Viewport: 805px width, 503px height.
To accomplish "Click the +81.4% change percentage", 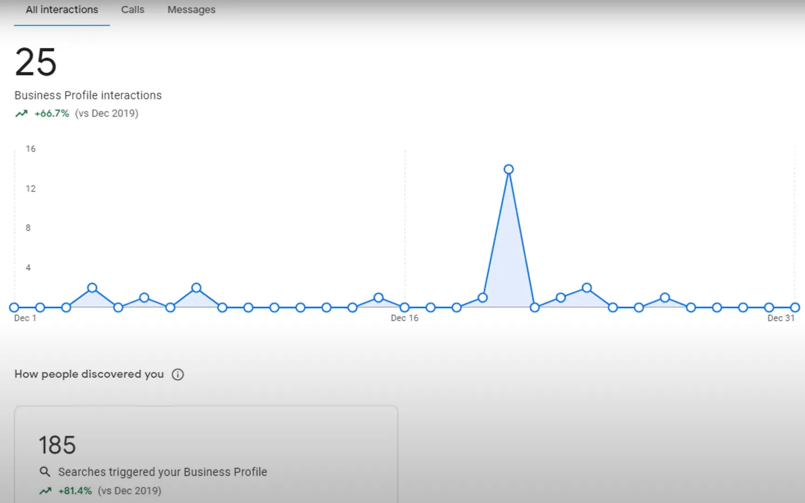I will (x=75, y=491).
